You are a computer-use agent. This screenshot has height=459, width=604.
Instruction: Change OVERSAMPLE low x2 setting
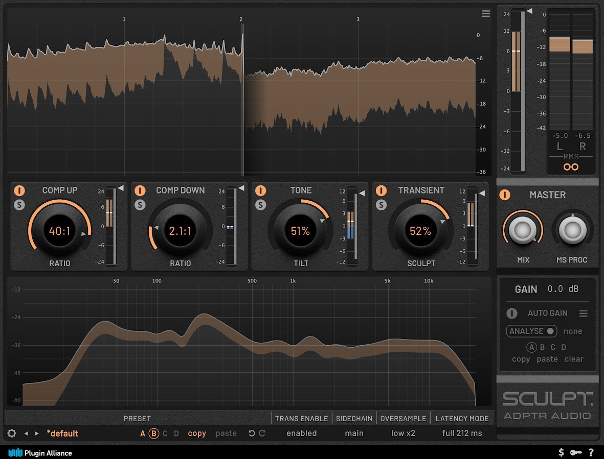click(x=403, y=433)
